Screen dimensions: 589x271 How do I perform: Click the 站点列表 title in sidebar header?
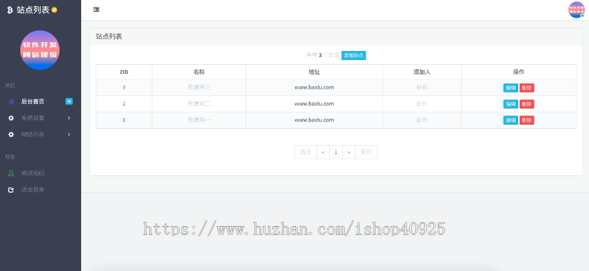click(x=33, y=10)
